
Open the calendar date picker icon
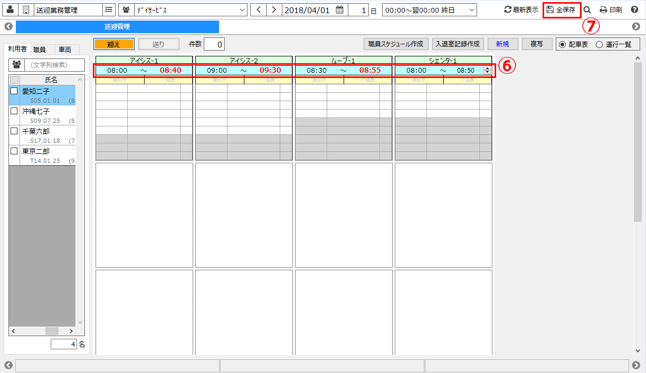point(339,9)
